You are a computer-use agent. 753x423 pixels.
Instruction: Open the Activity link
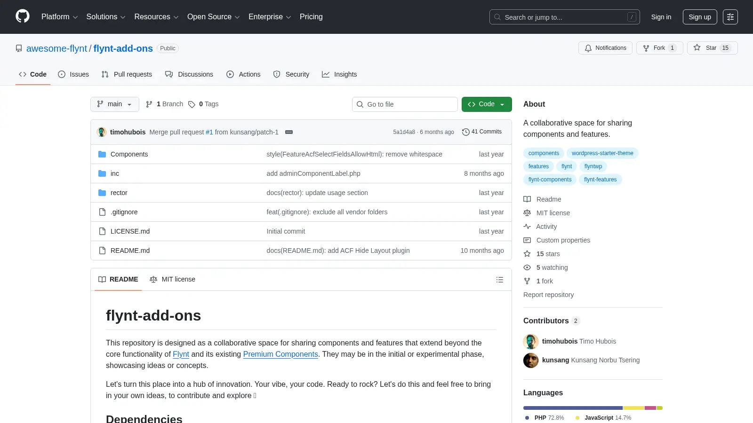[x=540, y=227]
